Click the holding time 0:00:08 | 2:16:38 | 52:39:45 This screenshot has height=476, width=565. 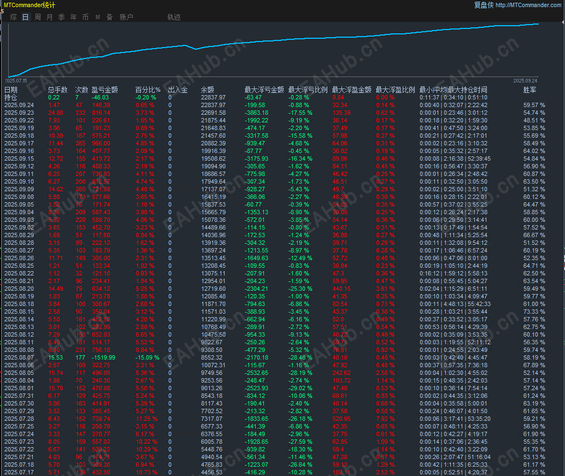point(455,158)
